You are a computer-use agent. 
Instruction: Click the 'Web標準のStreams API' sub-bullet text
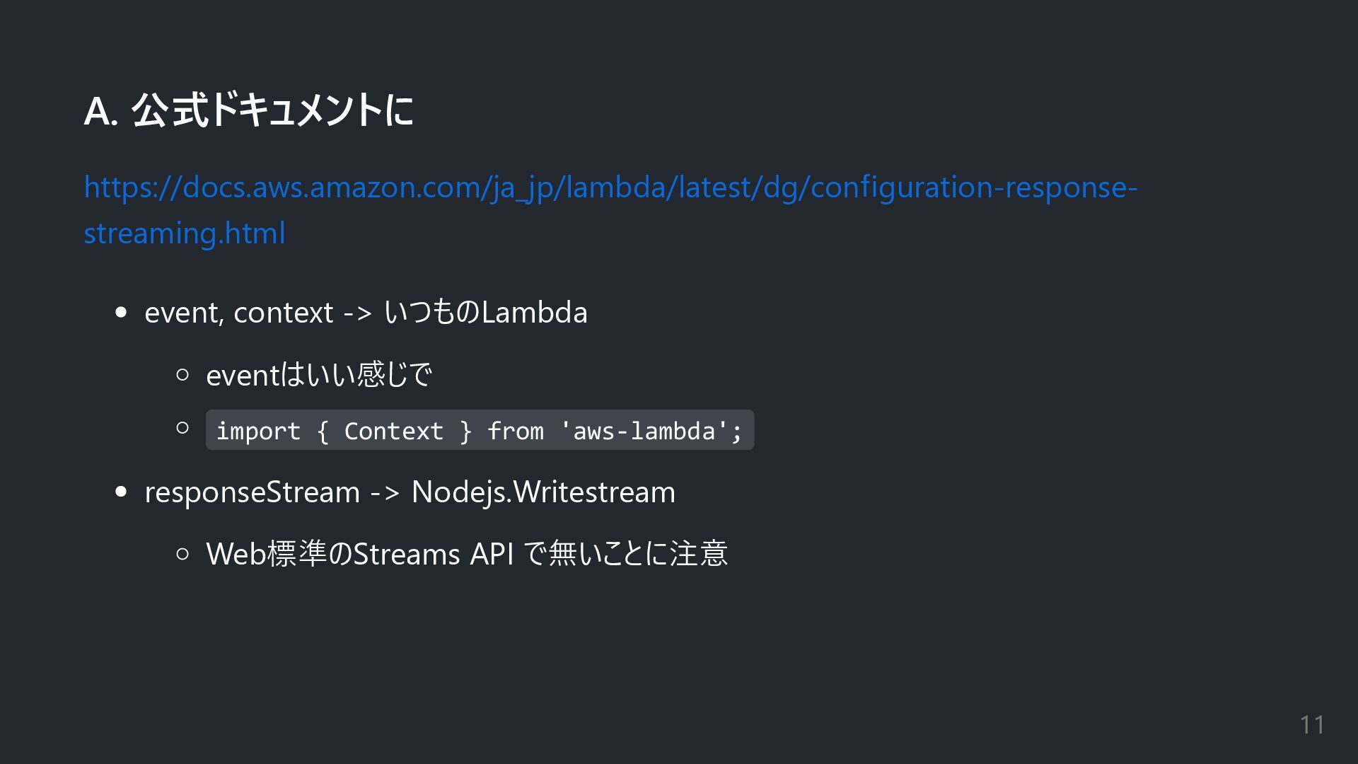point(361,554)
